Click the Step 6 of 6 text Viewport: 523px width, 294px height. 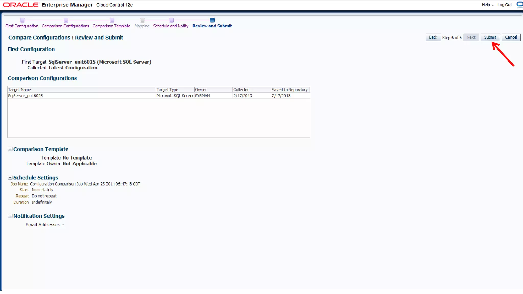[452, 38]
